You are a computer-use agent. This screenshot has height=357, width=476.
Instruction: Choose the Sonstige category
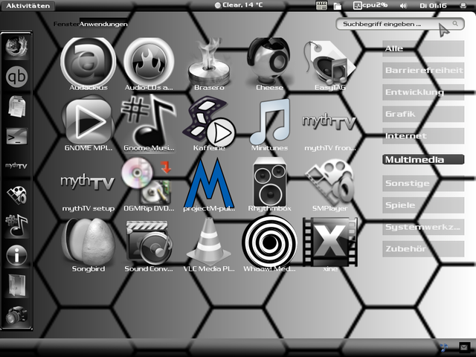pos(423,184)
